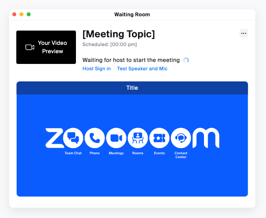Click the green full-screen window button

click(x=29, y=14)
